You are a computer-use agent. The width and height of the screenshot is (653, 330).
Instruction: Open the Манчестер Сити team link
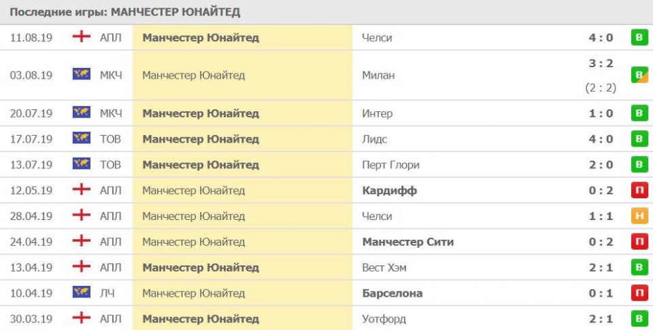tap(408, 242)
